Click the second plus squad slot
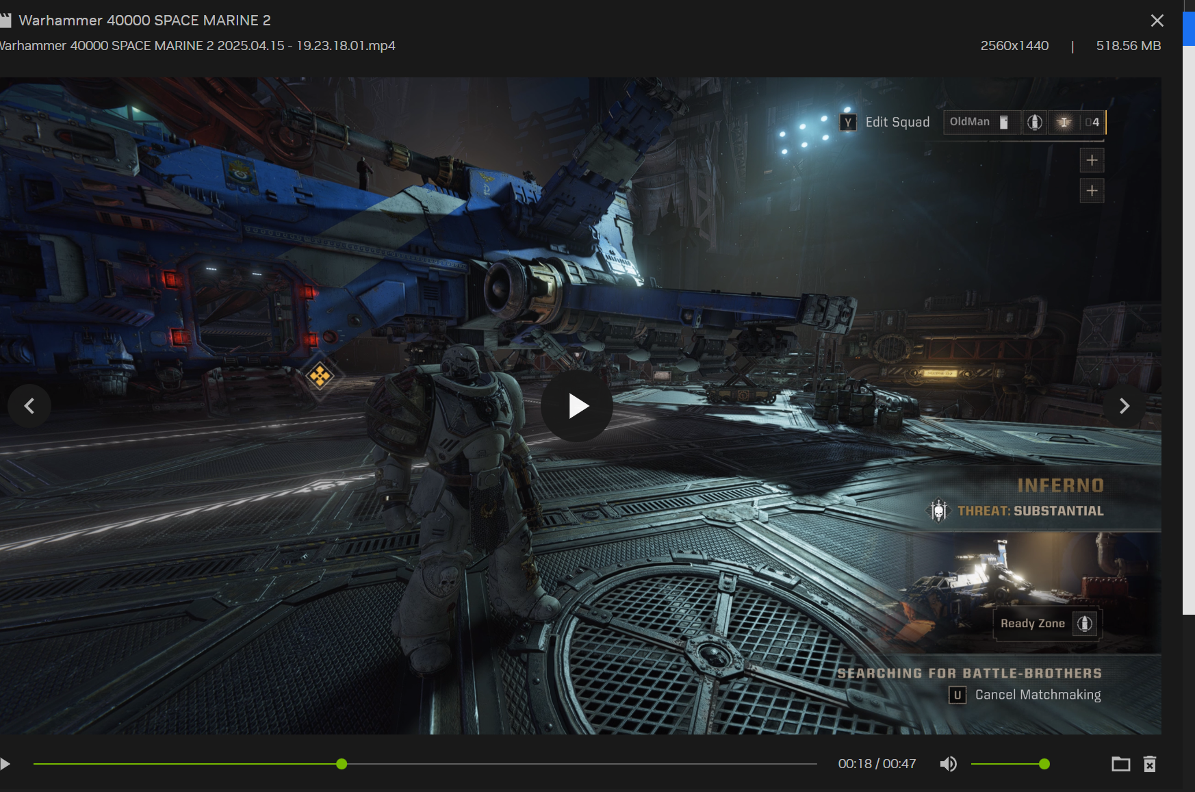1195x792 pixels. click(x=1092, y=190)
